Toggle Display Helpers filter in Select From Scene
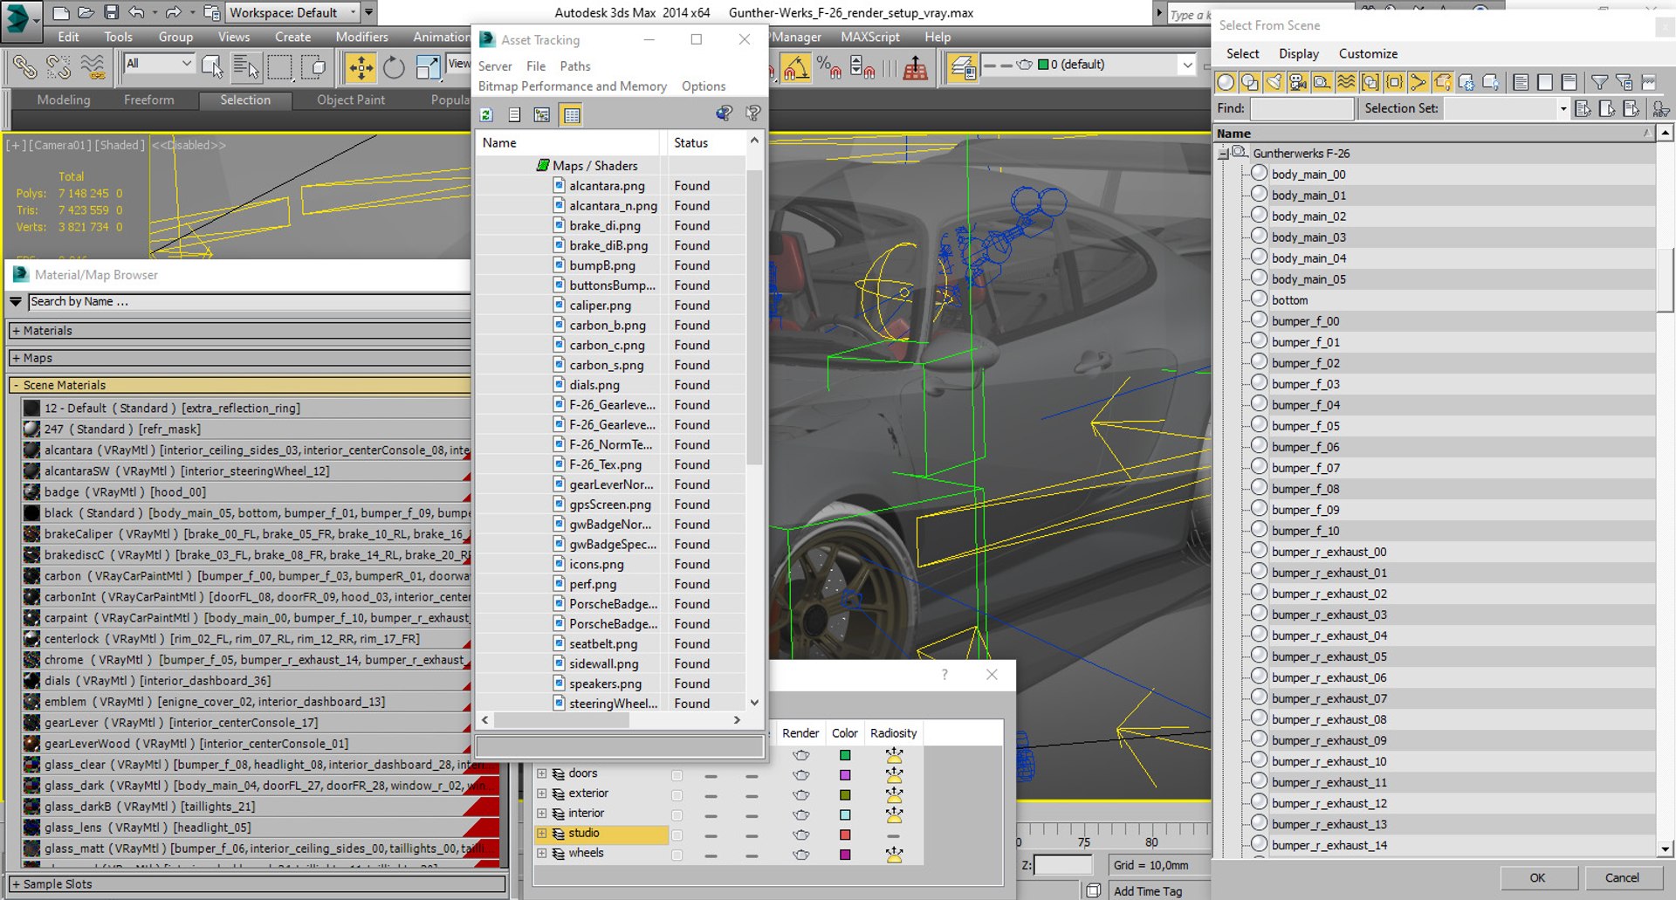 (1322, 82)
